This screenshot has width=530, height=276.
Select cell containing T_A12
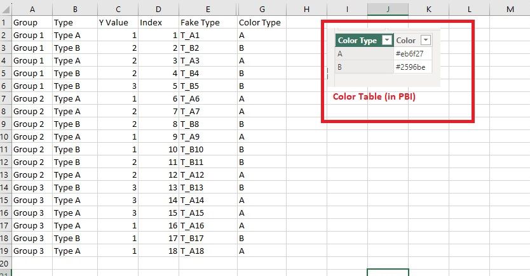tap(208, 174)
